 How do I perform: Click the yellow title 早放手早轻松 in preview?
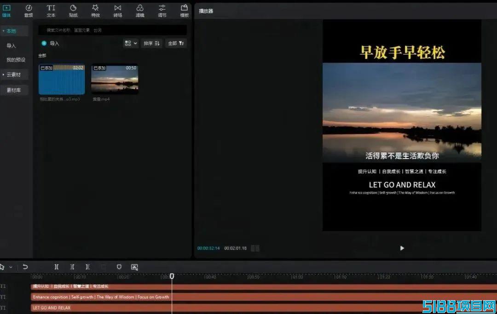coord(402,52)
